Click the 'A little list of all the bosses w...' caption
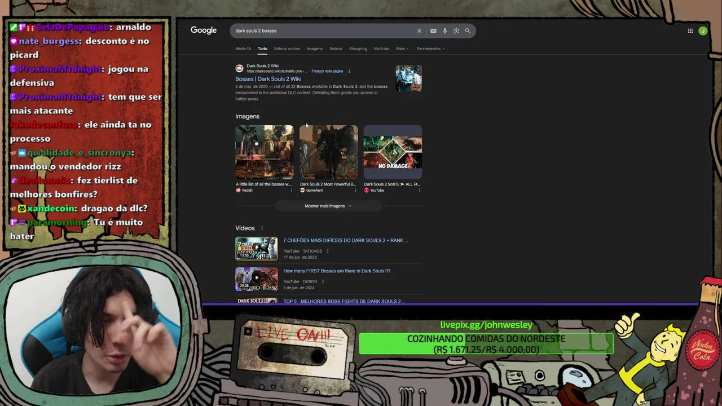 click(263, 184)
